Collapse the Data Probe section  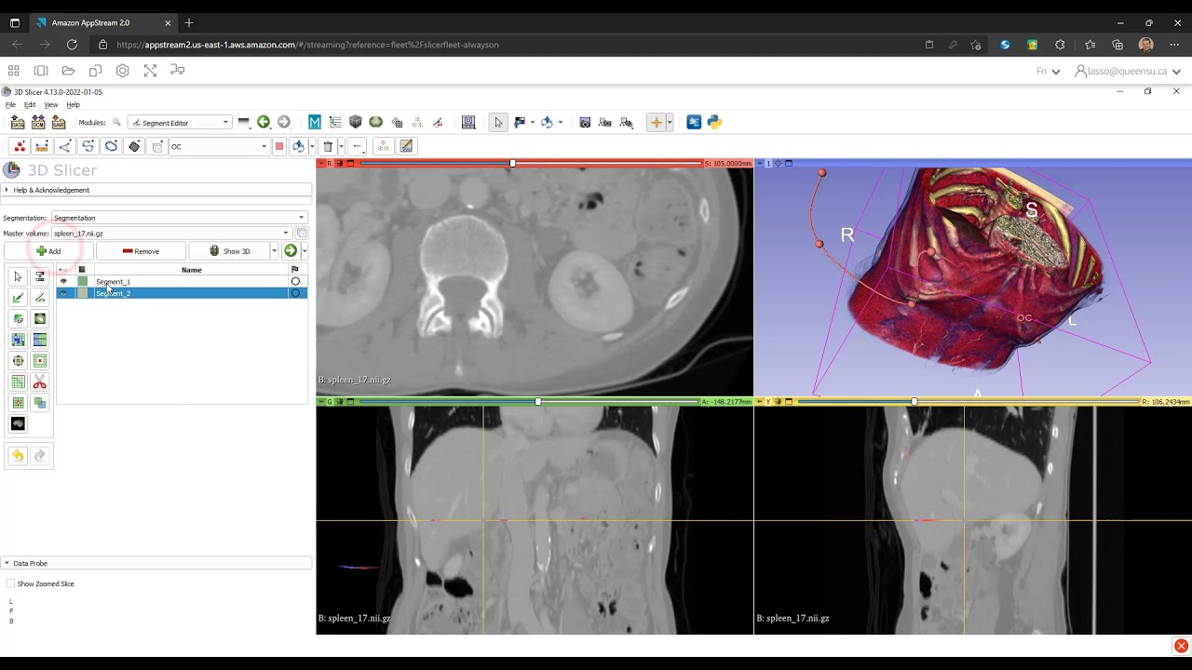(x=156, y=563)
